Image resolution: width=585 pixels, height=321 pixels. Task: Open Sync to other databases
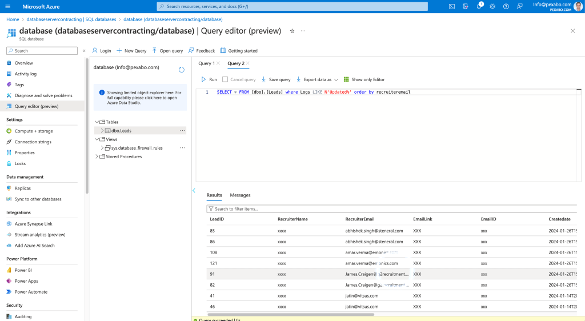pos(38,199)
